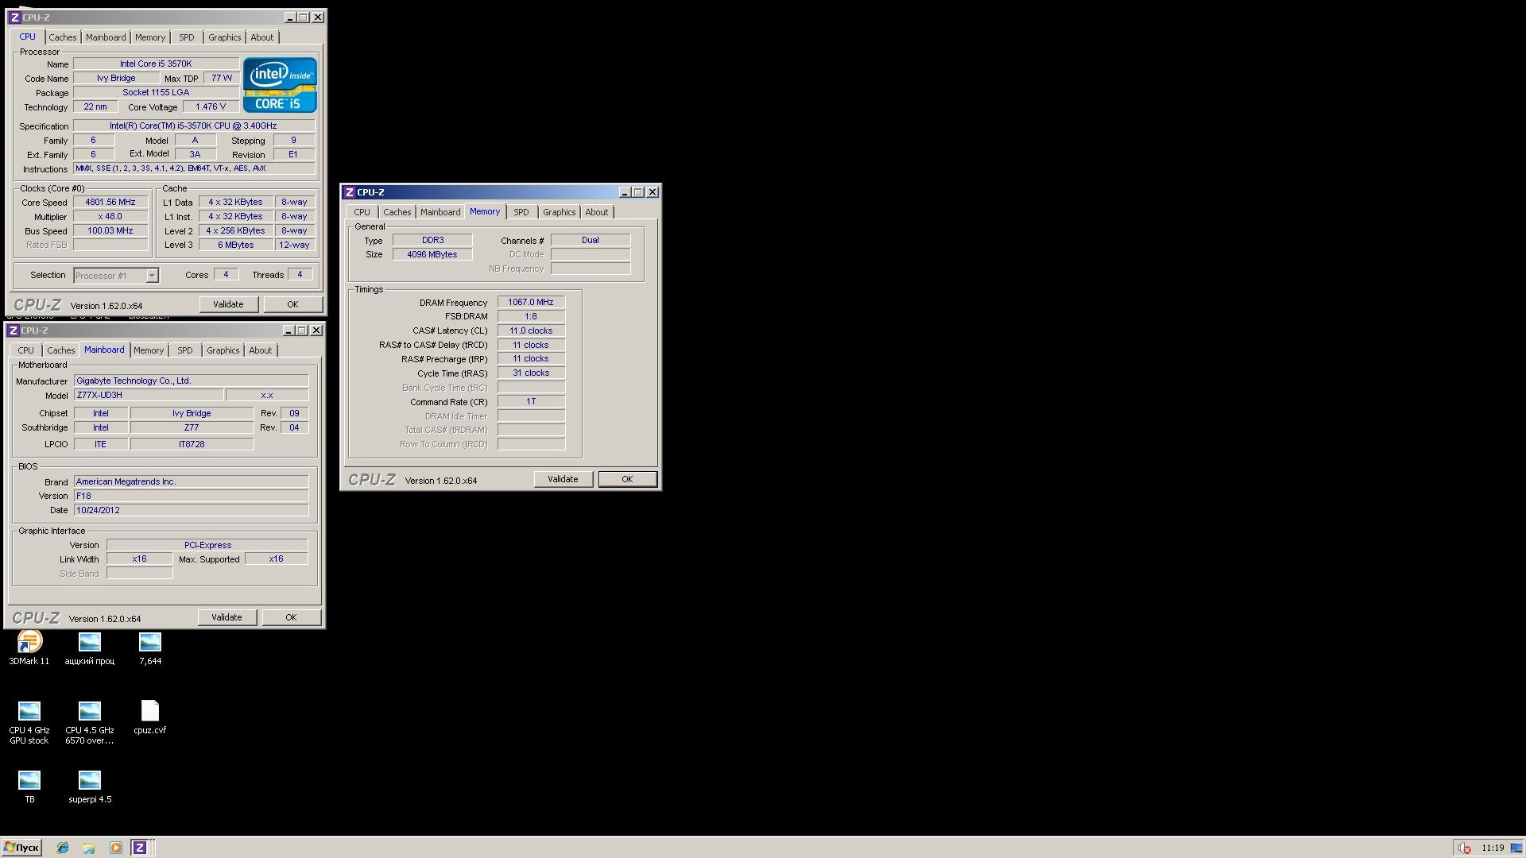Click the Intel Core i5 logo badge
The width and height of the screenshot is (1526, 858).
click(280, 84)
